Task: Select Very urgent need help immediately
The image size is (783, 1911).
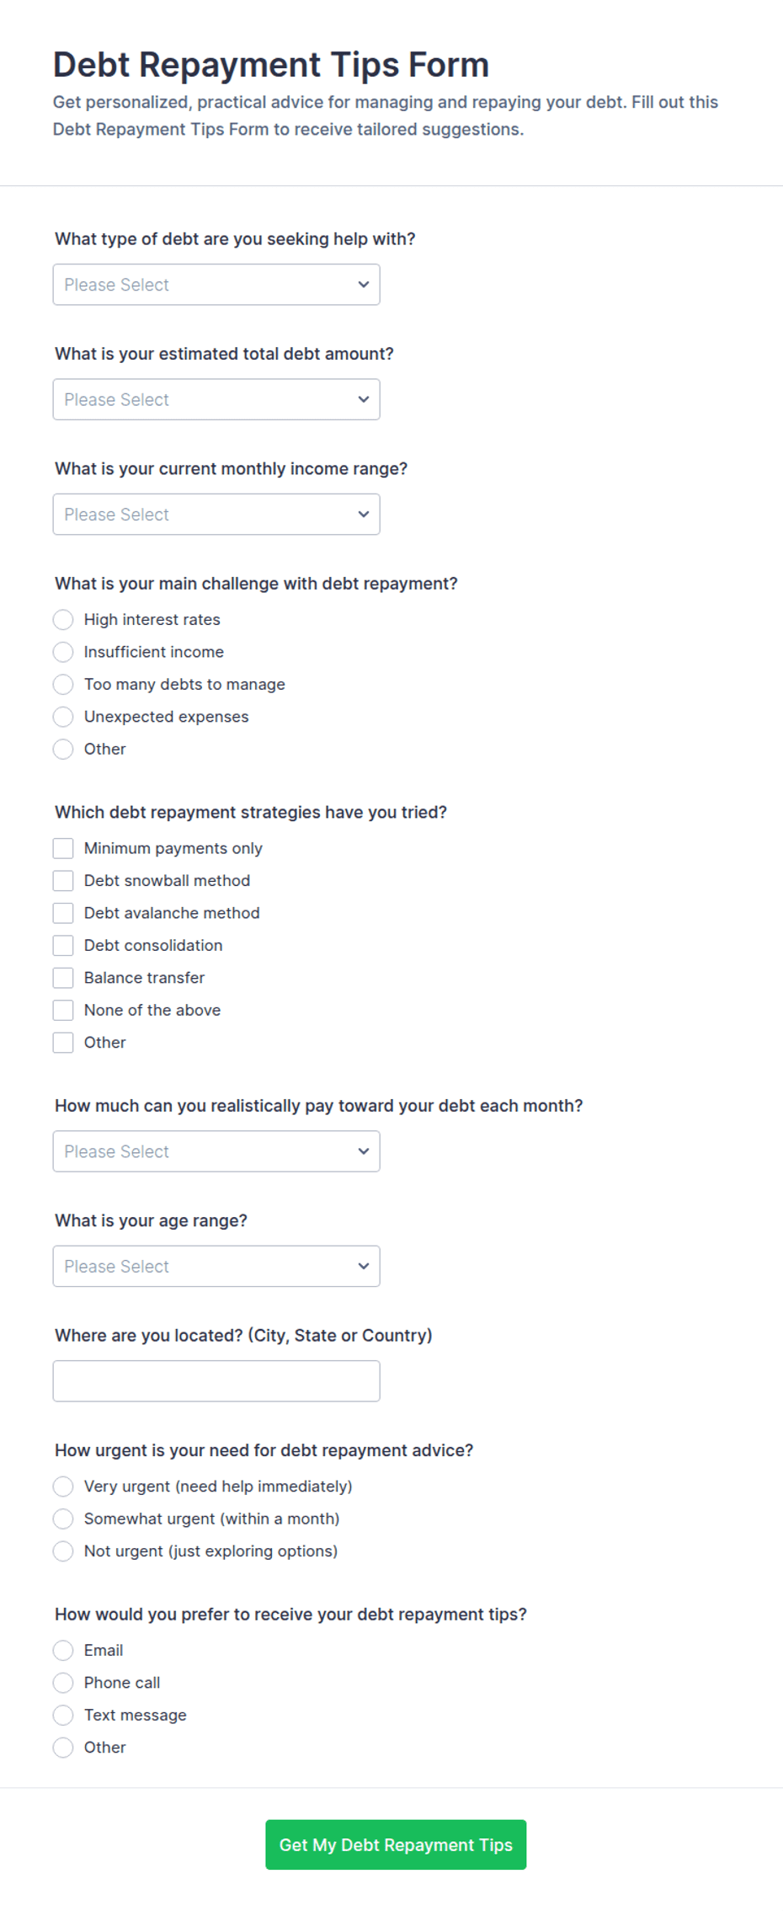Action: (x=63, y=1487)
